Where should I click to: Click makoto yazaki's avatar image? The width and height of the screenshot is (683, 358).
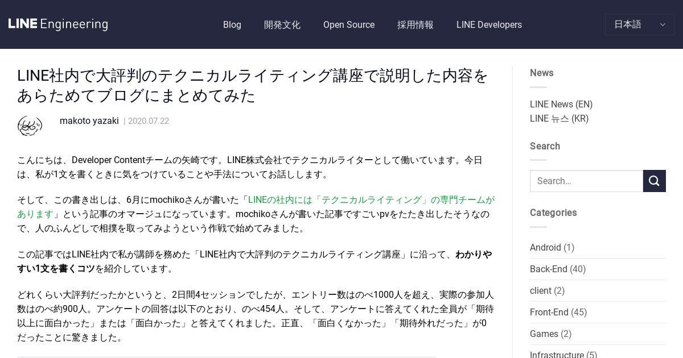(x=30, y=126)
